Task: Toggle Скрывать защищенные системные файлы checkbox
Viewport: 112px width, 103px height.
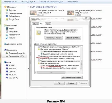Action: tap(39, 56)
